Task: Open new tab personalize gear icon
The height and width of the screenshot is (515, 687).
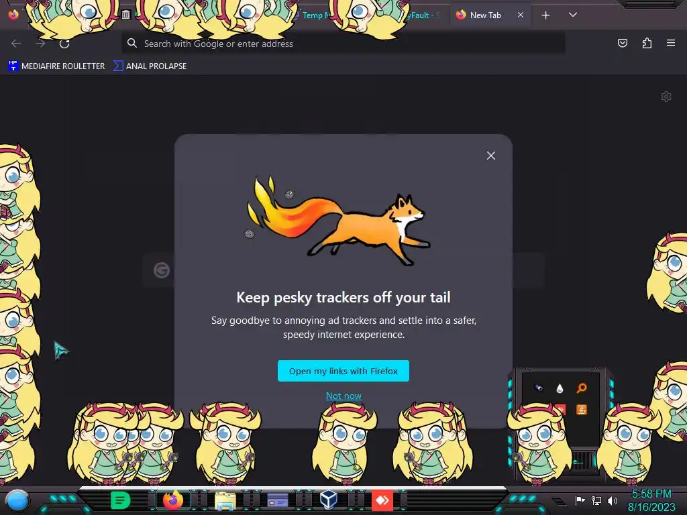Action: pos(666,97)
